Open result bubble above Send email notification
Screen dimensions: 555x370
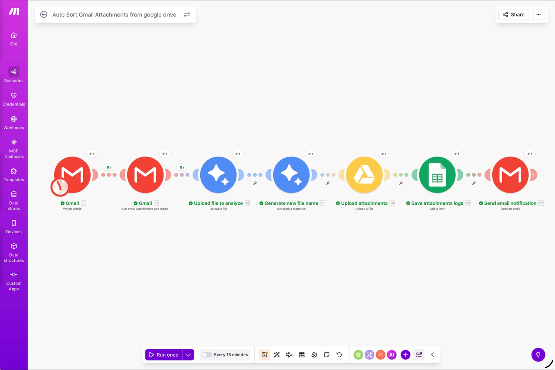tap(529, 154)
